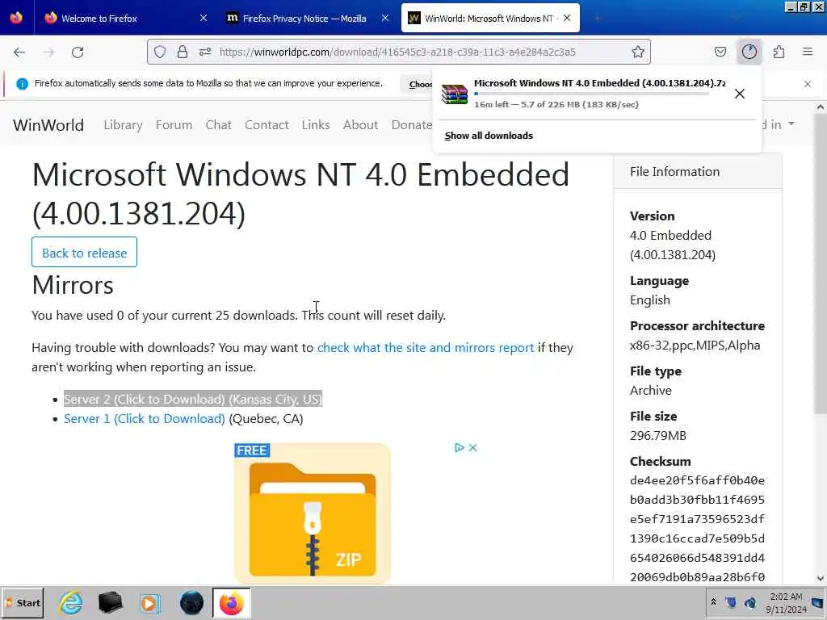Open the black folder taskbar icon

(110, 602)
